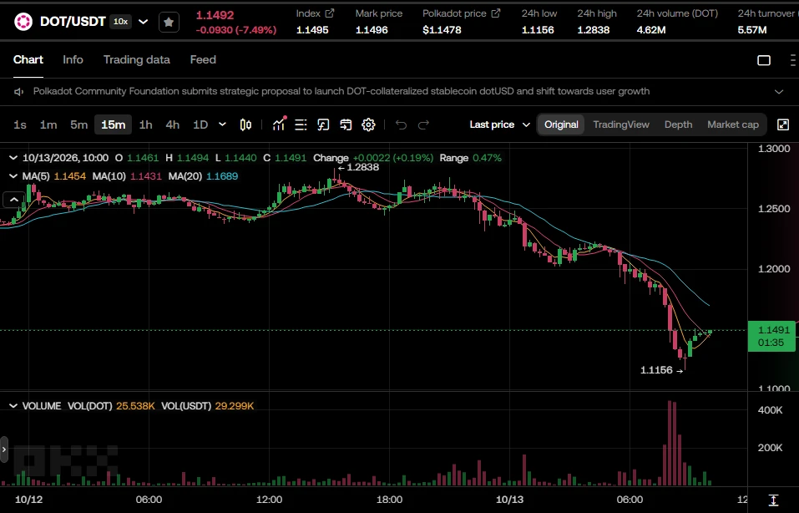Open the Last price dropdown
The width and height of the screenshot is (799, 513).
click(x=500, y=124)
